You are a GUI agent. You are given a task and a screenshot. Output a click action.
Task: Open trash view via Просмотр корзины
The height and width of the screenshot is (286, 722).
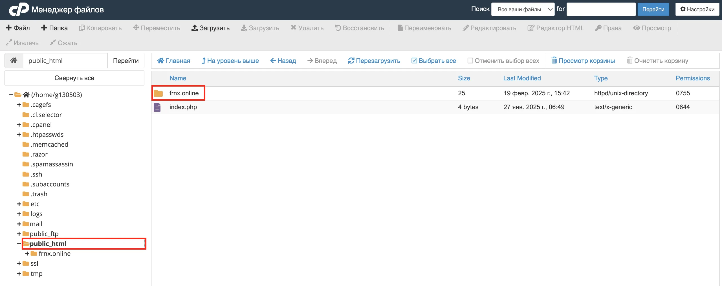coord(583,61)
